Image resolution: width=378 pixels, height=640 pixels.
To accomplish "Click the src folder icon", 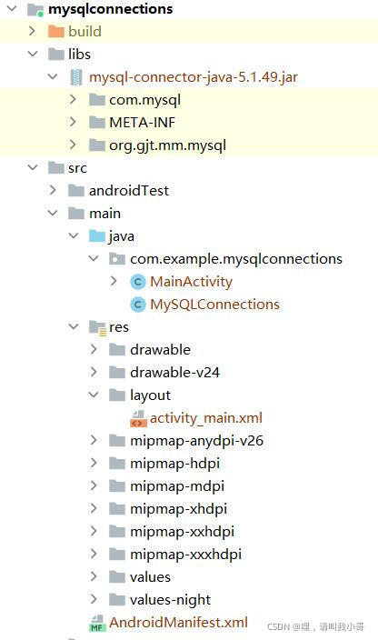I will point(56,168).
